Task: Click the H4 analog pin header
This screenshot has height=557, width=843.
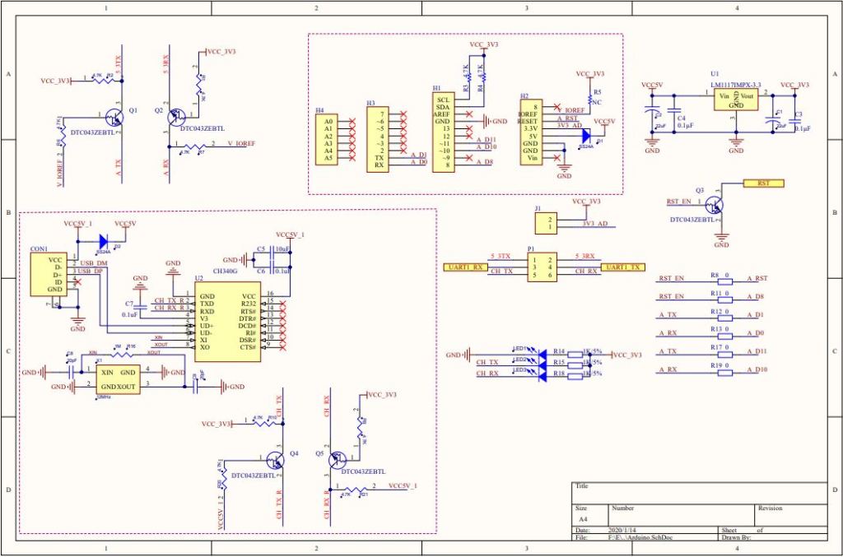Action: [x=328, y=139]
